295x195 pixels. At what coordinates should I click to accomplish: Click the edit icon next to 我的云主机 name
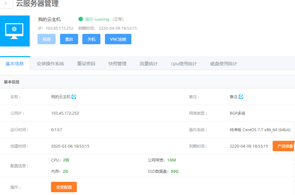[x=74, y=97]
